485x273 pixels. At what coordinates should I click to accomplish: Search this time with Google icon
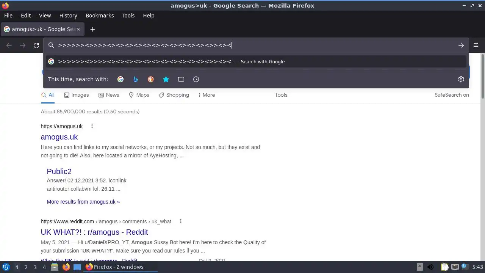tap(120, 79)
